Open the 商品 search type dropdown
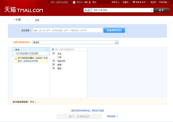 88,10
